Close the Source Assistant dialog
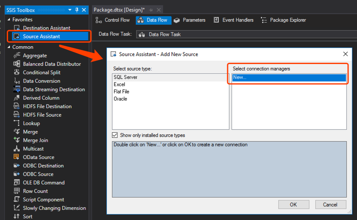 coord(346,54)
